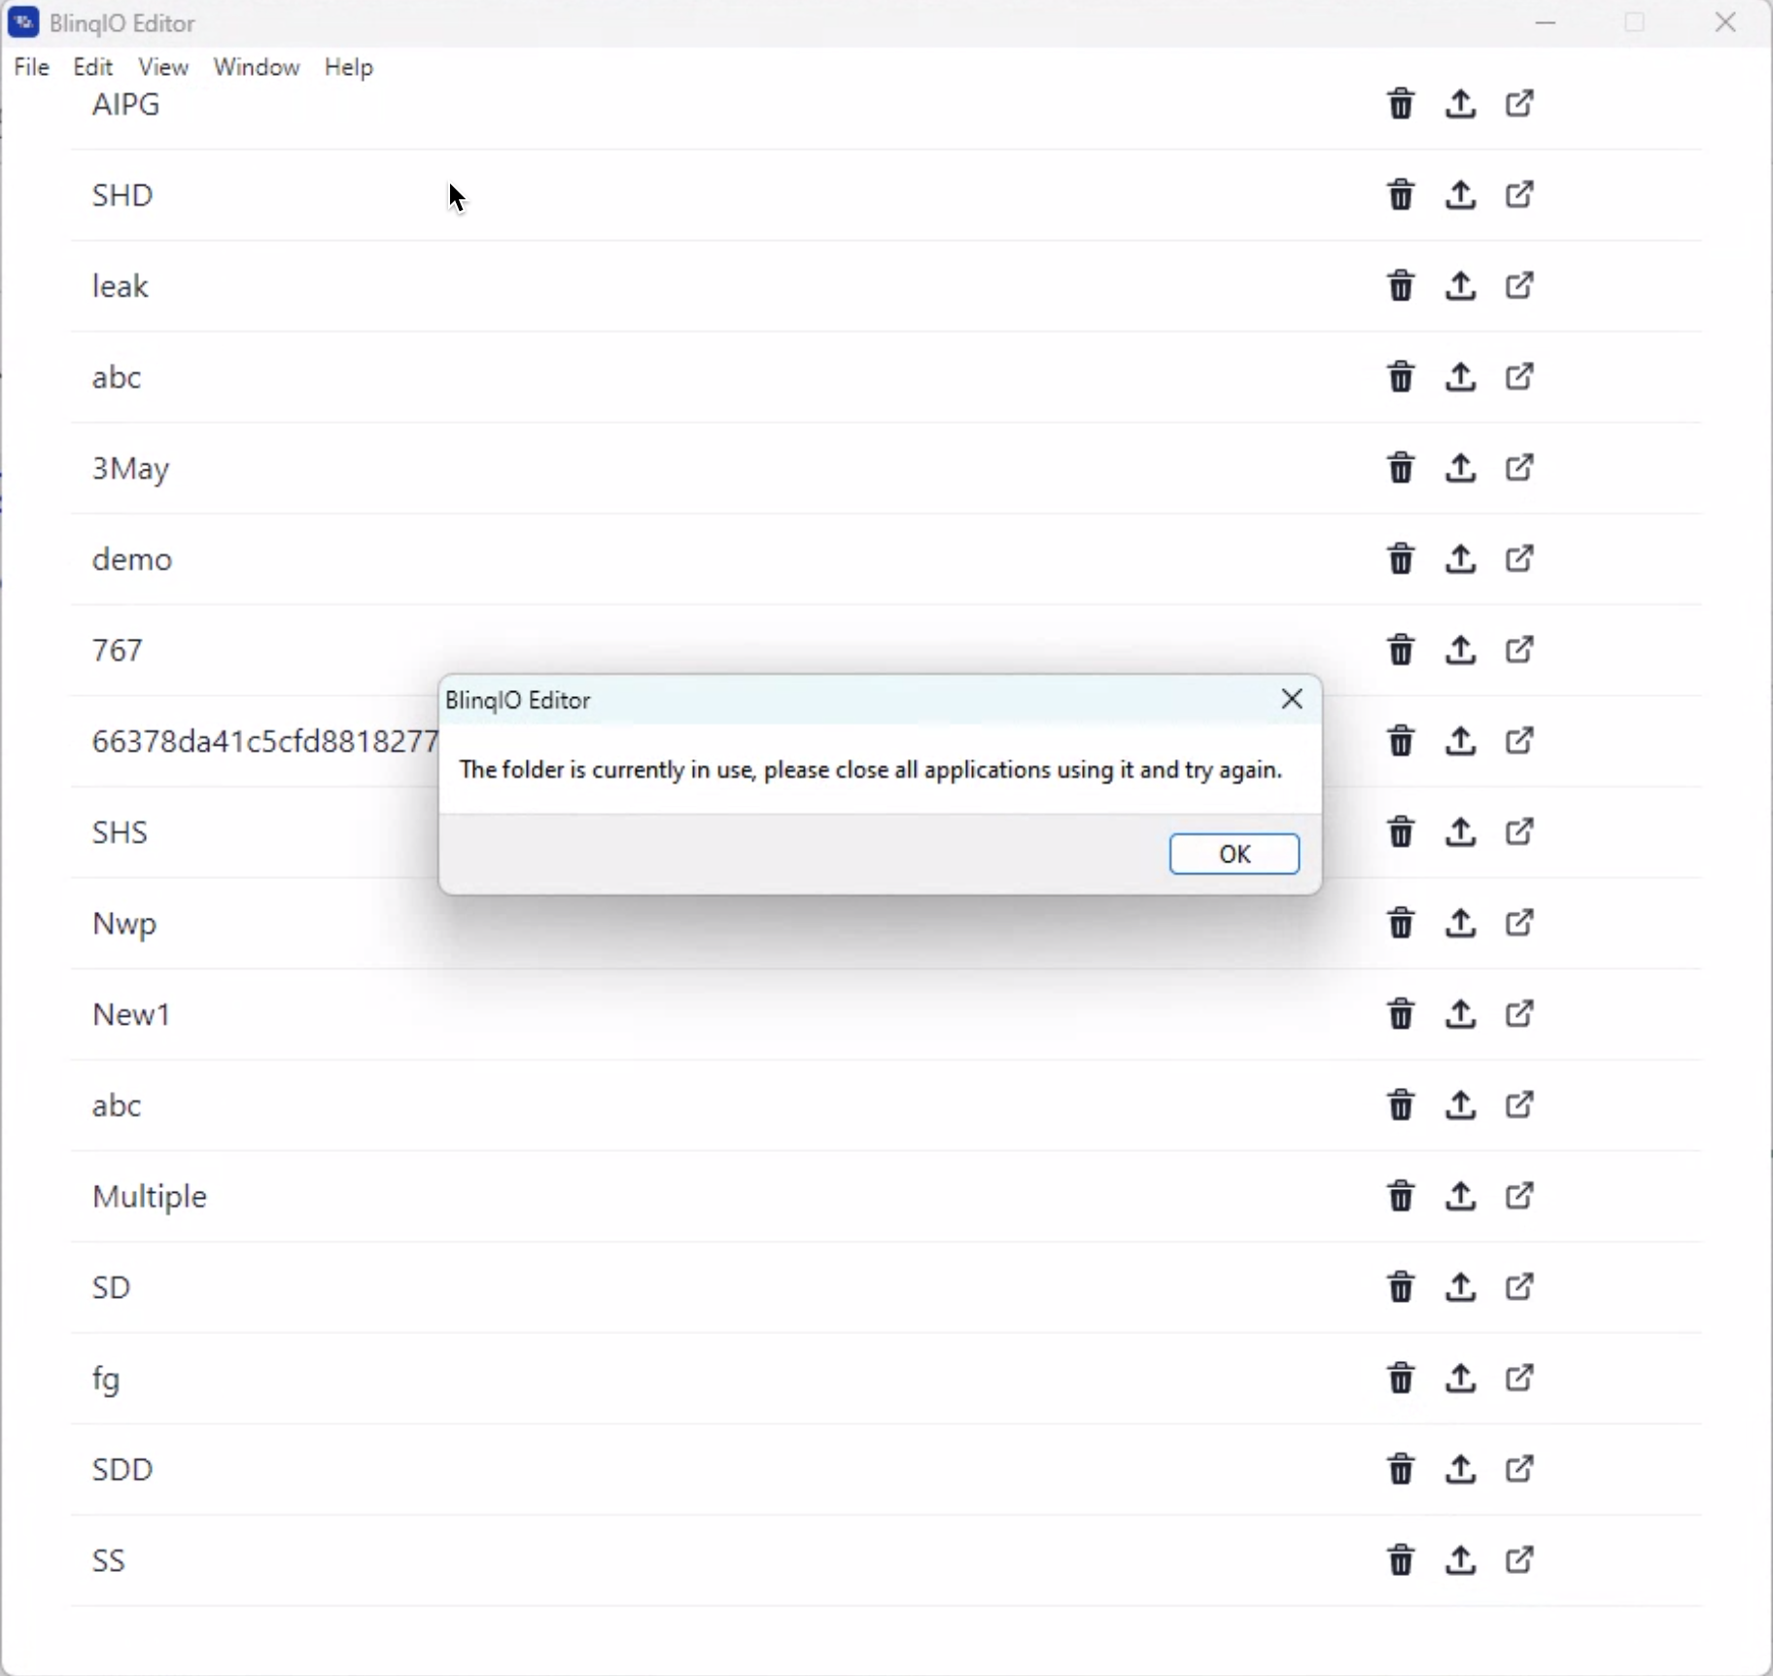Delete the 66378da41c5cfd project
Viewport: 1773px width, 1676px height.
pos(1401,742)
